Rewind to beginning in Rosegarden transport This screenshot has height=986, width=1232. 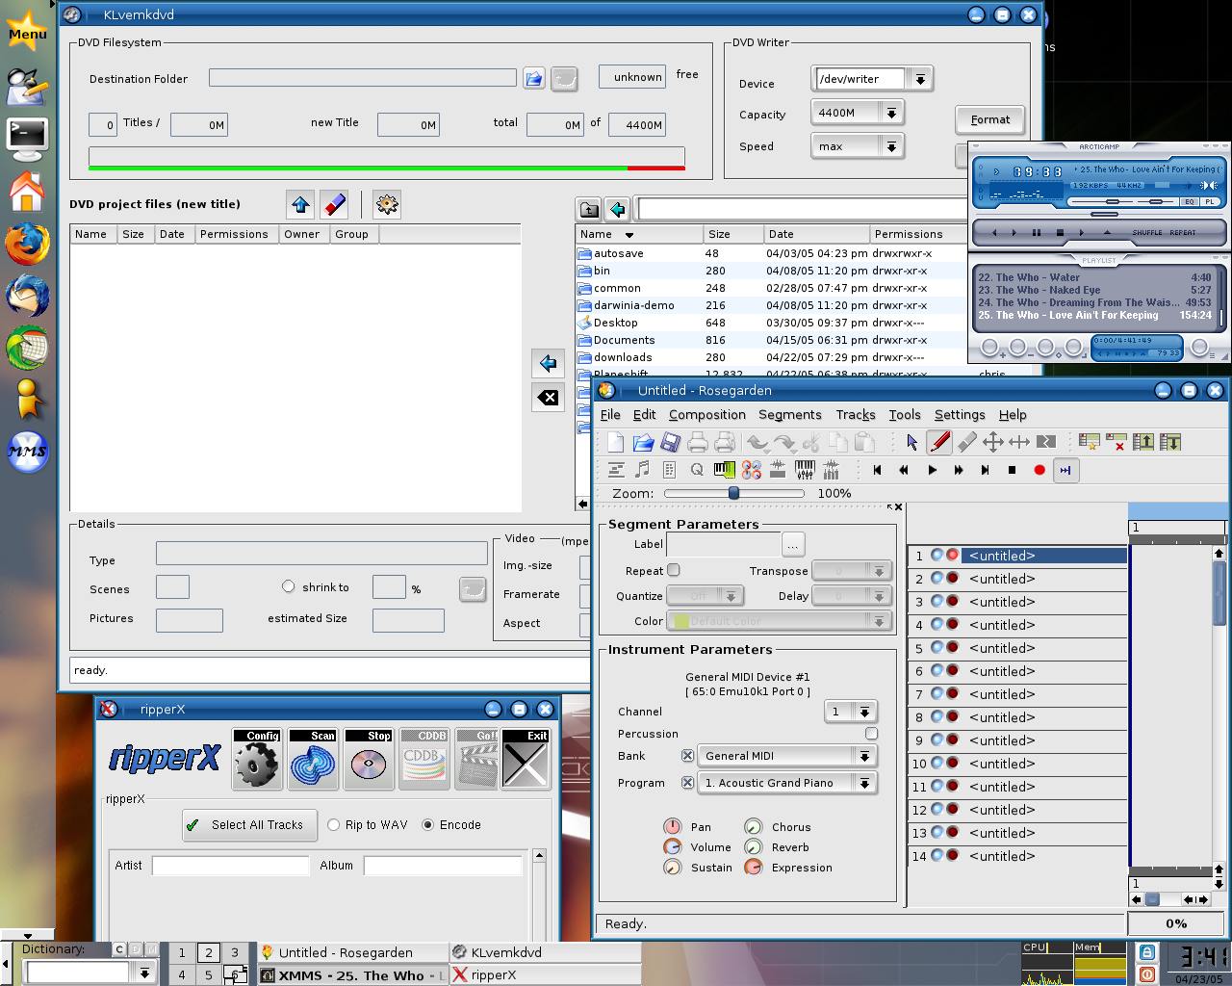pyautogui.click(x=878, y=470)
